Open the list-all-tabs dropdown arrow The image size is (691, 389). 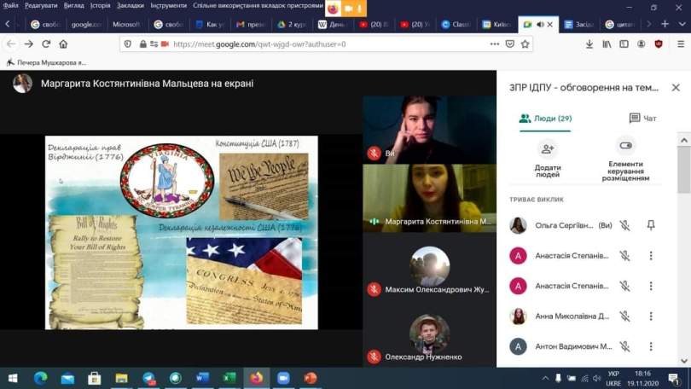tap(682, 24)
